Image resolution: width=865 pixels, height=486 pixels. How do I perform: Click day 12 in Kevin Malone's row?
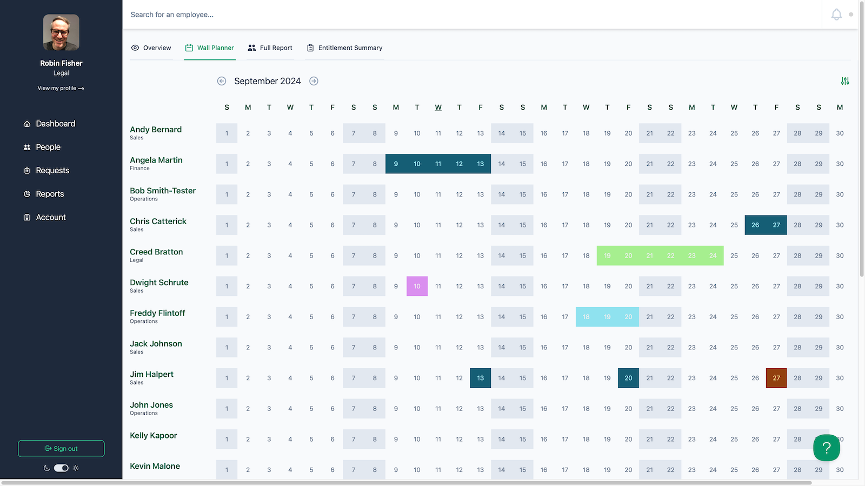(x=459, y=470)
